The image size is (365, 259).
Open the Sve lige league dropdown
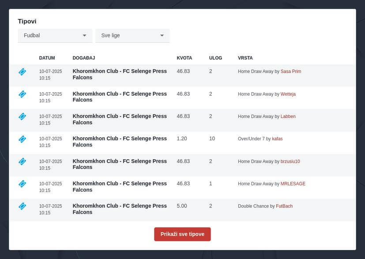pyautogui.click(x=132, y=36)
